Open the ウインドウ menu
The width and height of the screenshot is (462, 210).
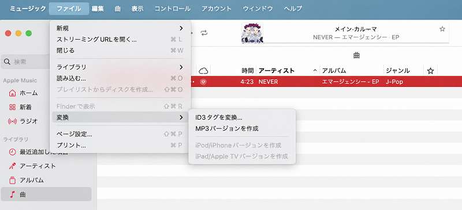click(258, 9)
